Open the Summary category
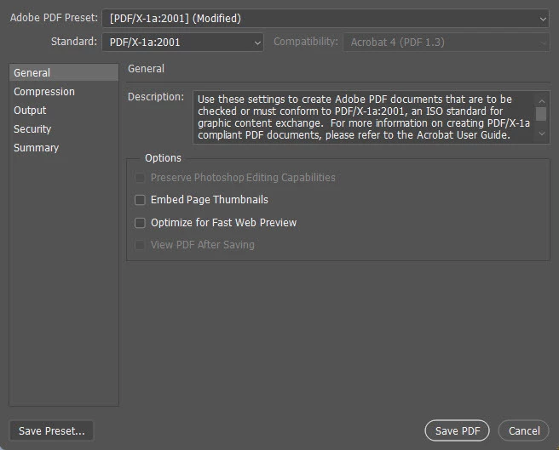 pos(64,147)
